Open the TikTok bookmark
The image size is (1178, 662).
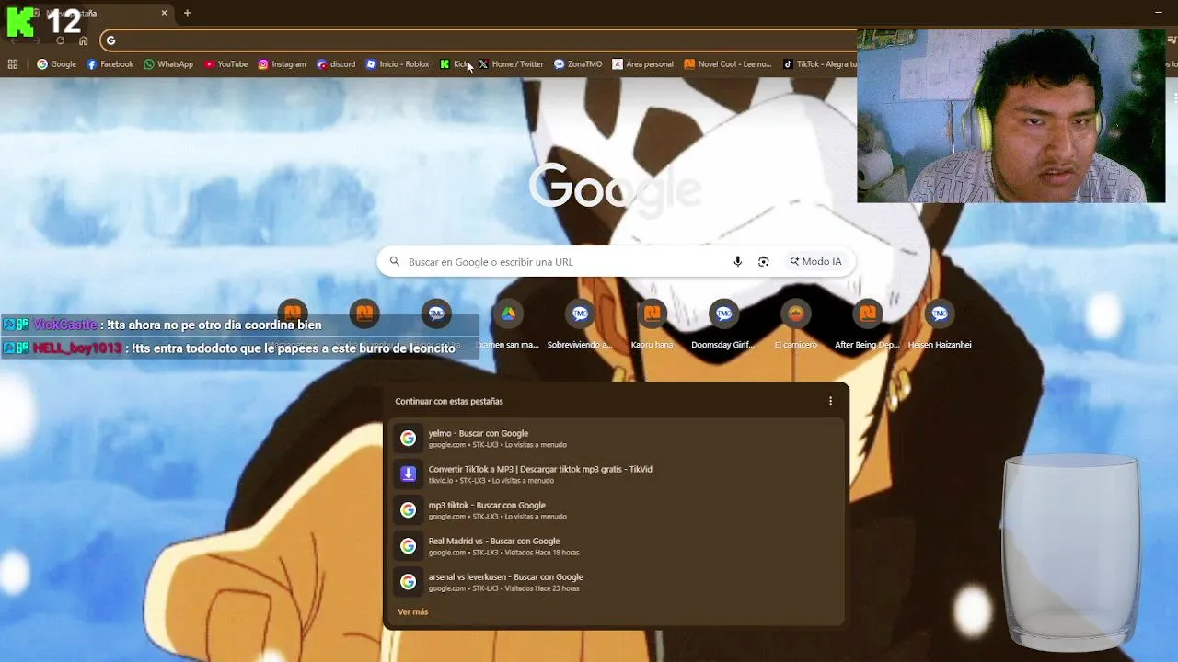pyautogui.click(x=819, y=64)
